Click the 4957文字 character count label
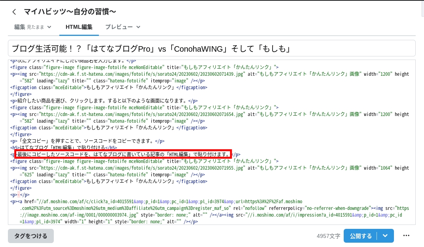424x247 pixels. point(329,236)
